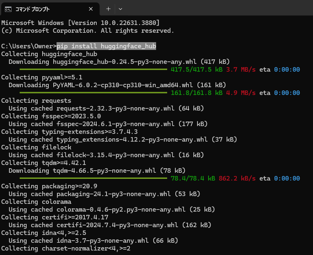Viewport: 313px width, 255px height.
Task: Click the 'Collecting huggingface_hub' line
Action: [49, 54]
